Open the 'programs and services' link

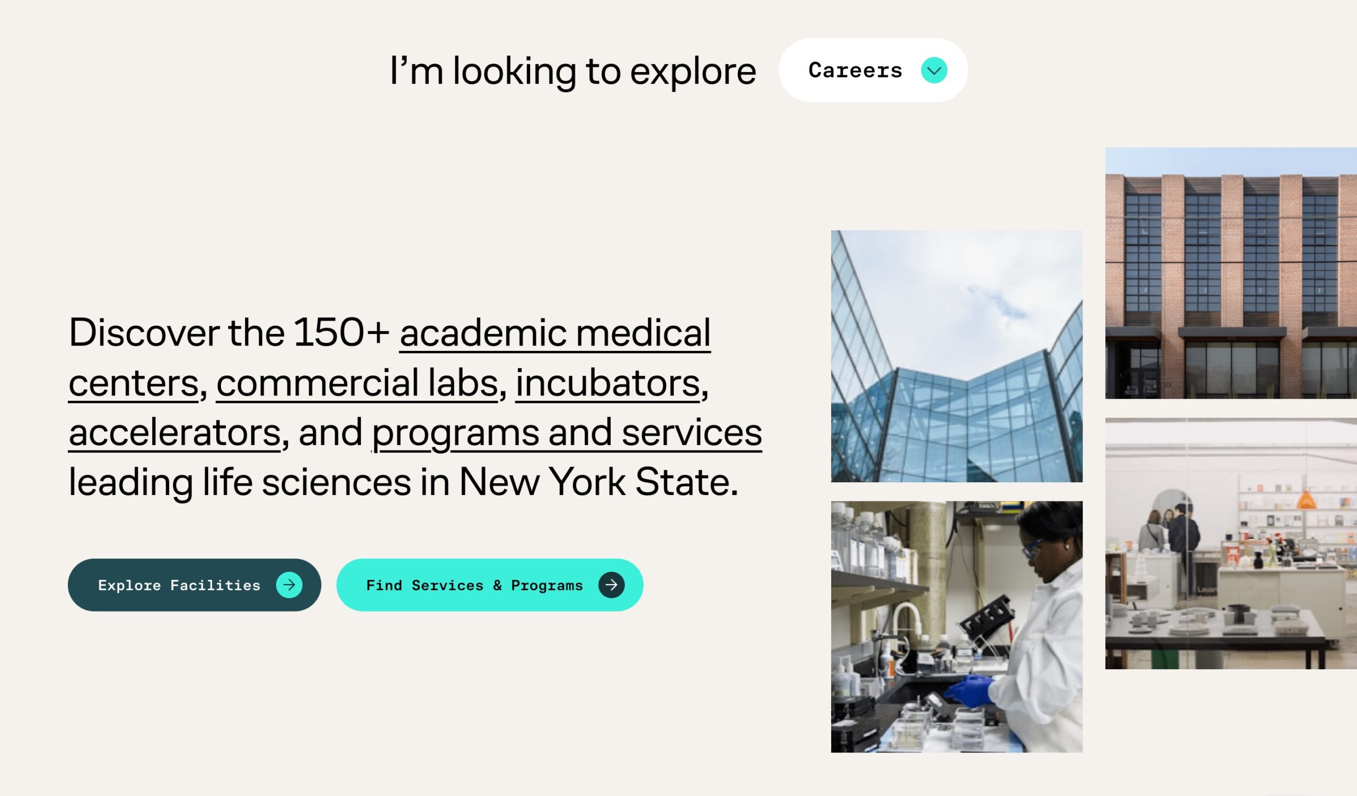click(567, 432)
